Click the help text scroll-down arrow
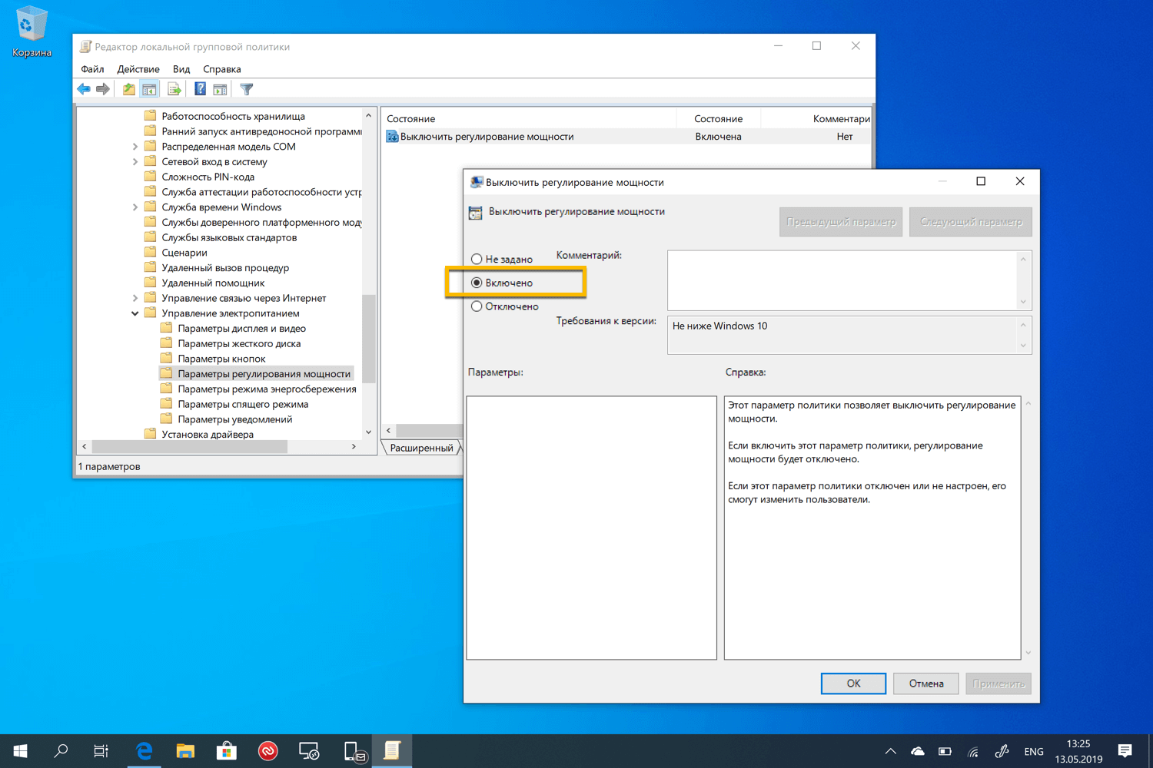Image resolution: width=1153 pixels, height=768 pixels. coord(1028,653)
